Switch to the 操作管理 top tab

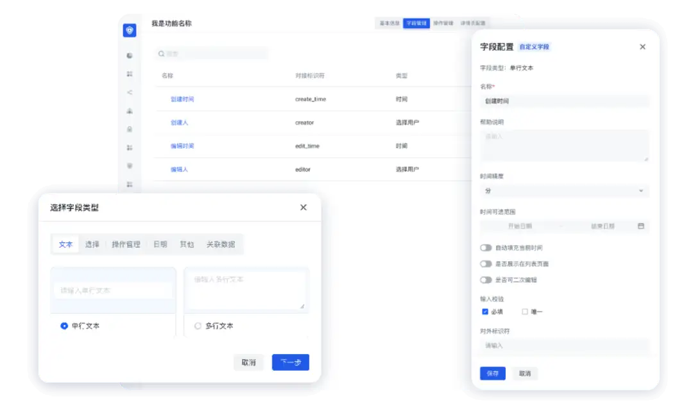point(443,23)
